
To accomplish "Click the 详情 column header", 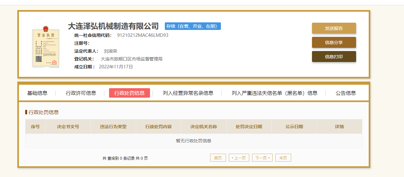I will 339,127.
